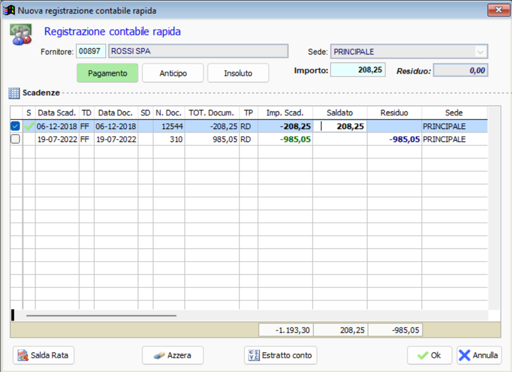Check the 19-07-2022 scadenza row

tap(15, 139)
